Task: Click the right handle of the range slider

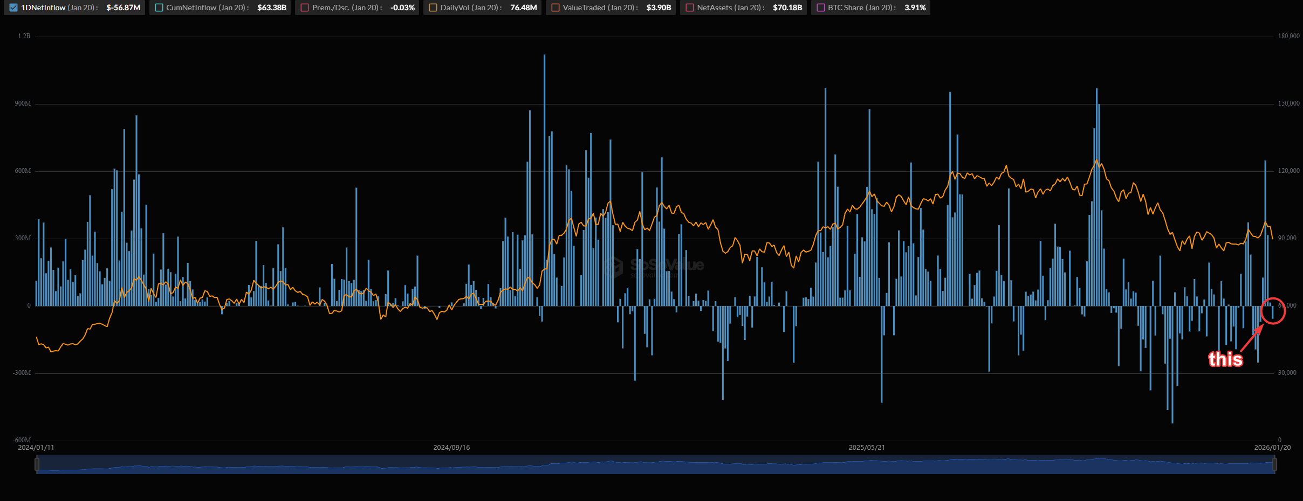Action: coord(1274,464)
